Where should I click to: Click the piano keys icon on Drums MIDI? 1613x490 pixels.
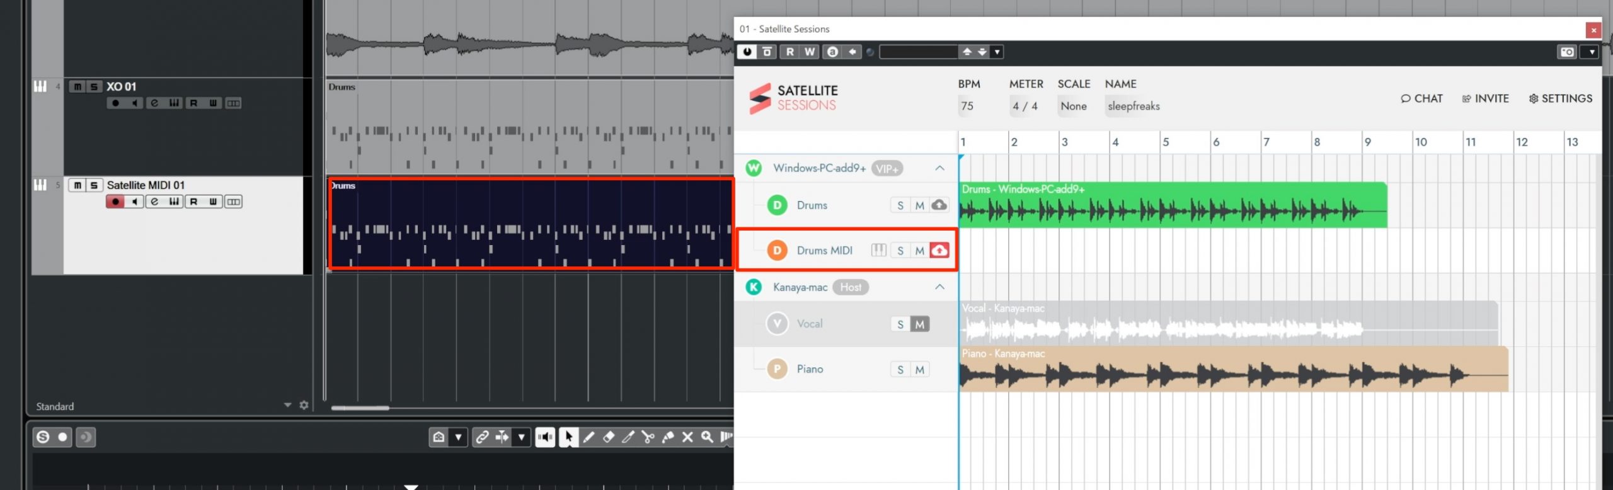878,250
